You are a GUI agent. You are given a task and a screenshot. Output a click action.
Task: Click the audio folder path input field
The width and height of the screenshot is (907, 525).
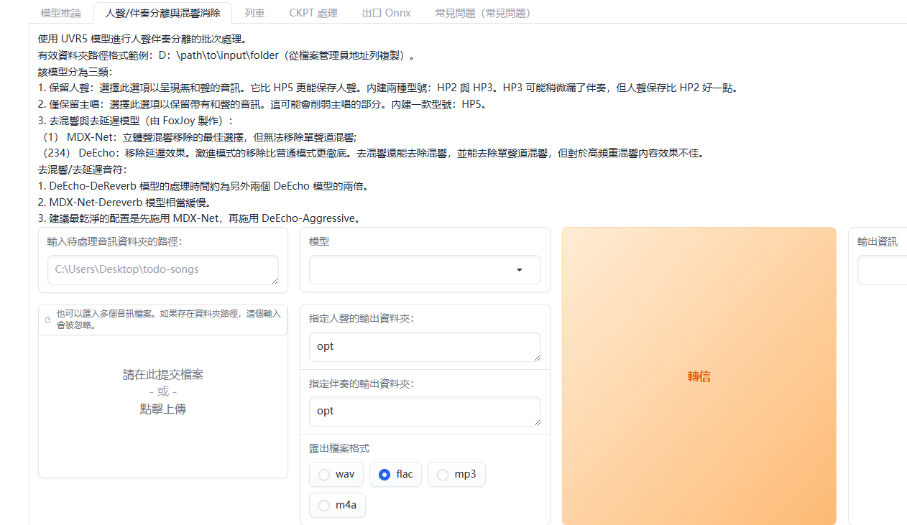tap(163, 270)
